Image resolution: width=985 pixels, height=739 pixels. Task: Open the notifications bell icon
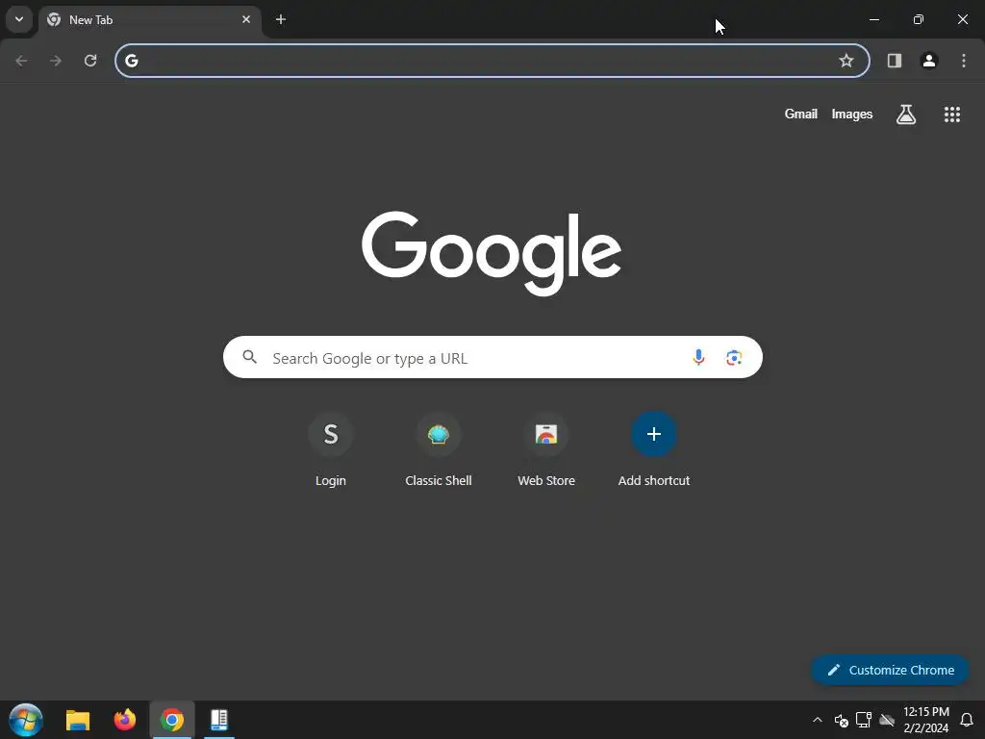pyautogui.click(x=967, y=720)
